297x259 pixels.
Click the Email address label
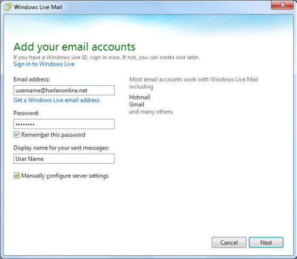click(x=31, y=79)
